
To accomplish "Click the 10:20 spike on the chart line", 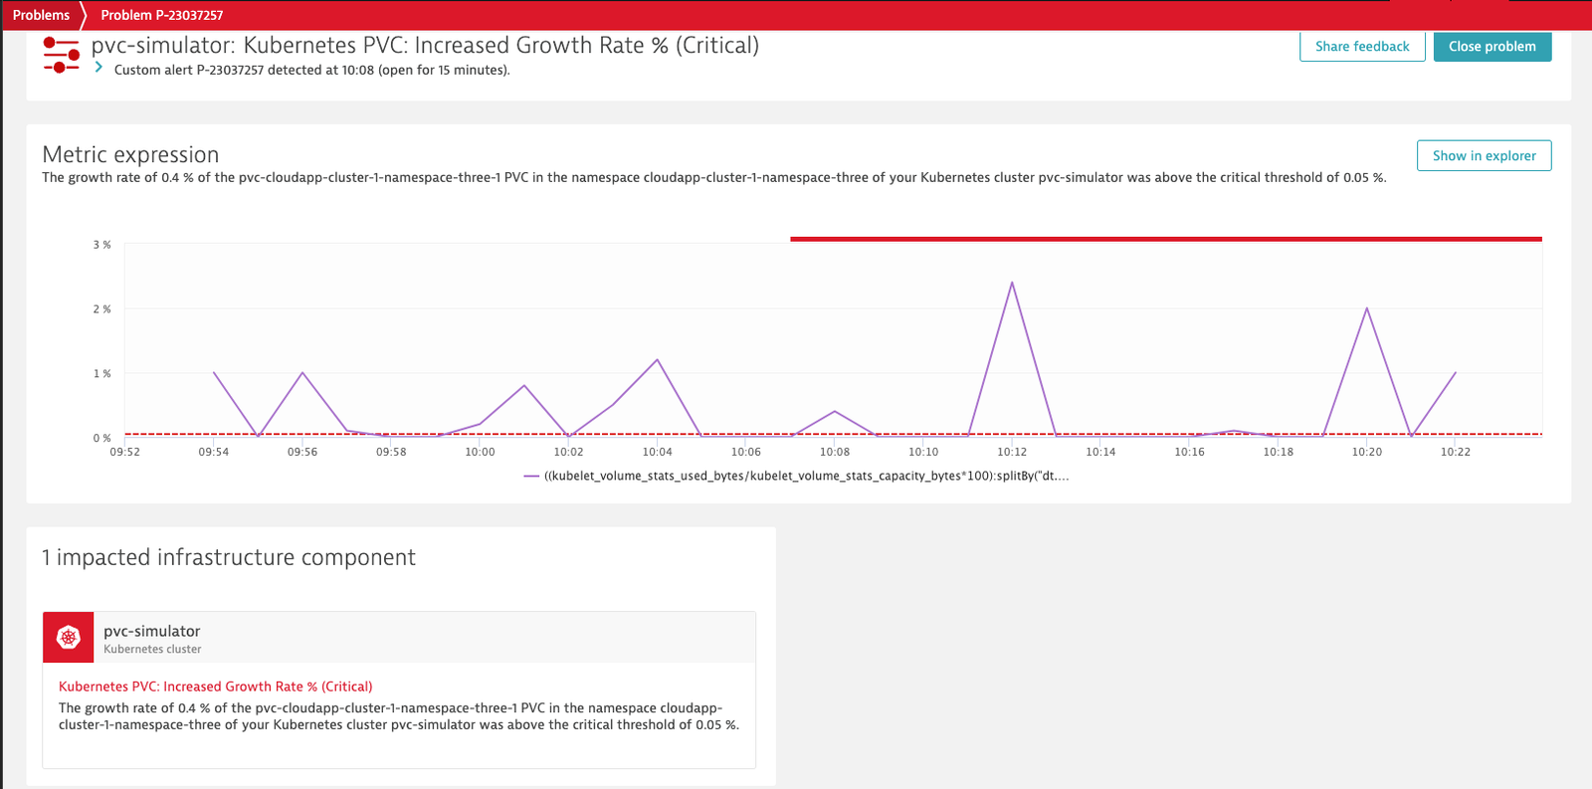I will point(1367,308).
